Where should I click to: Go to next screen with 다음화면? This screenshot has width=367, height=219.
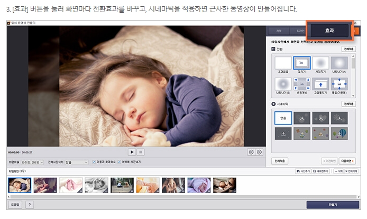[x=347, y=161]
